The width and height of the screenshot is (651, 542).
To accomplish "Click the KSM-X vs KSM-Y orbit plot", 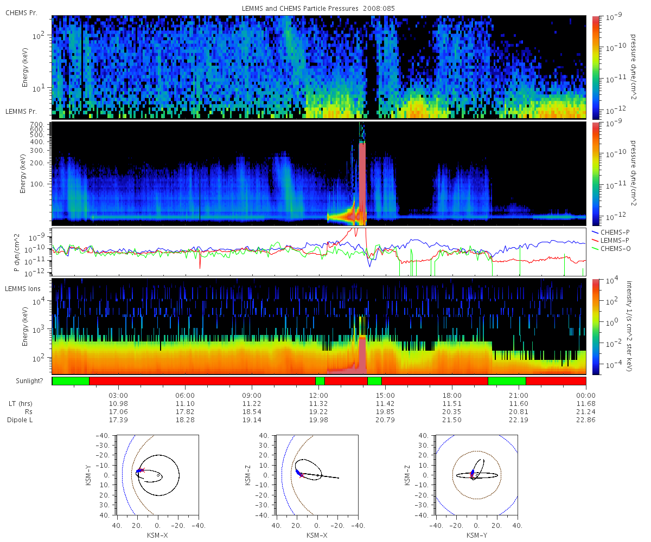I will tap(158, 475).
